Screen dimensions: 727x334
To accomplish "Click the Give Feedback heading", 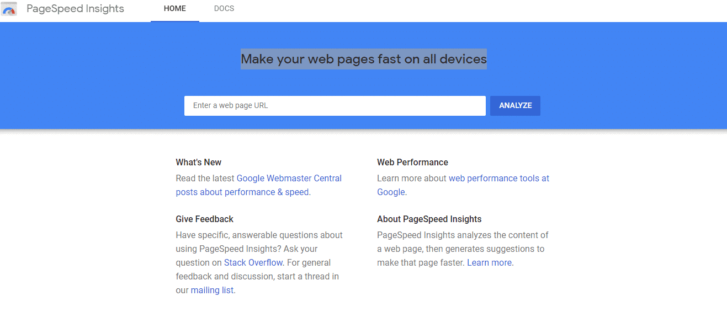I will point(205,219).
